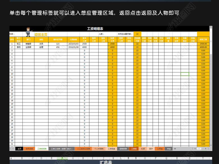Select the ID number cell 456
Image resolution: width=219 pixels, height=164 pixels.
[x=58, y=47]
